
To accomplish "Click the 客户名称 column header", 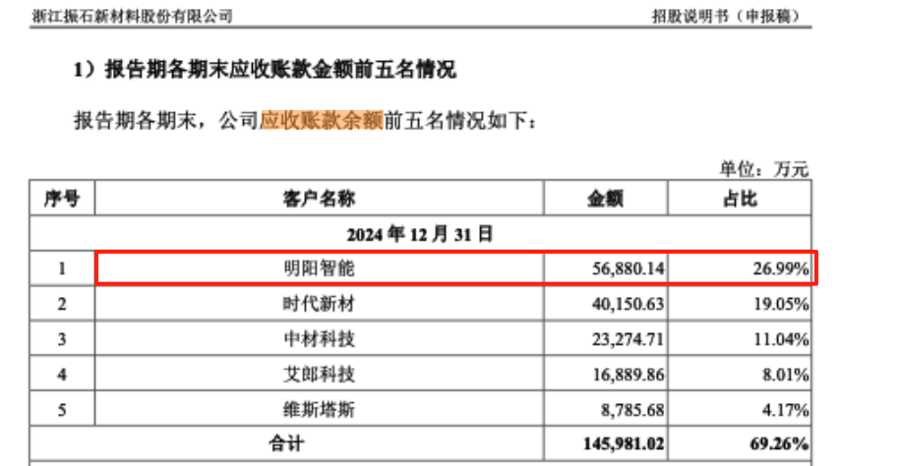I will 319,199.
